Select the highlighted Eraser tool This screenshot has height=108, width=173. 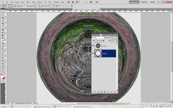click(3, 41)
